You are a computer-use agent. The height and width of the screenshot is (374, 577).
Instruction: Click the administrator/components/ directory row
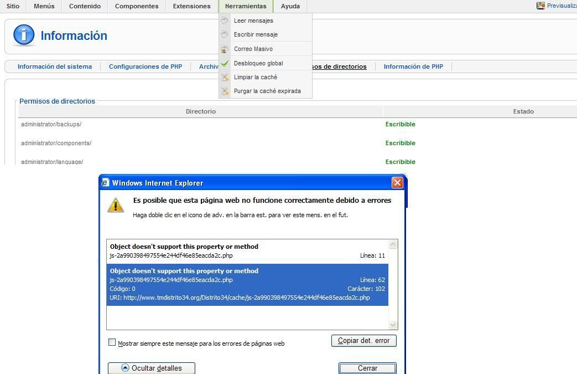[x=56, y=144]
